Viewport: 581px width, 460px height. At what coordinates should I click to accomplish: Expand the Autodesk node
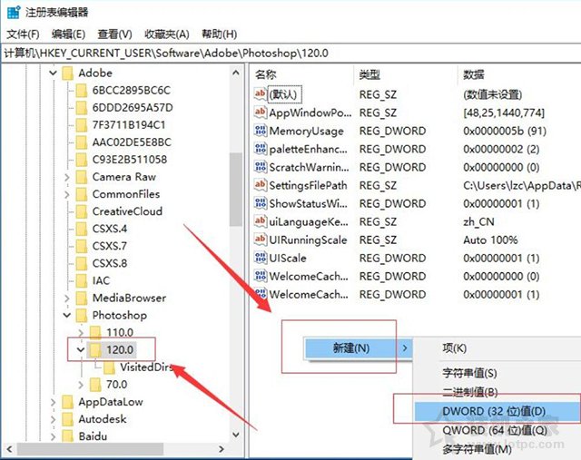click(53, 420)
